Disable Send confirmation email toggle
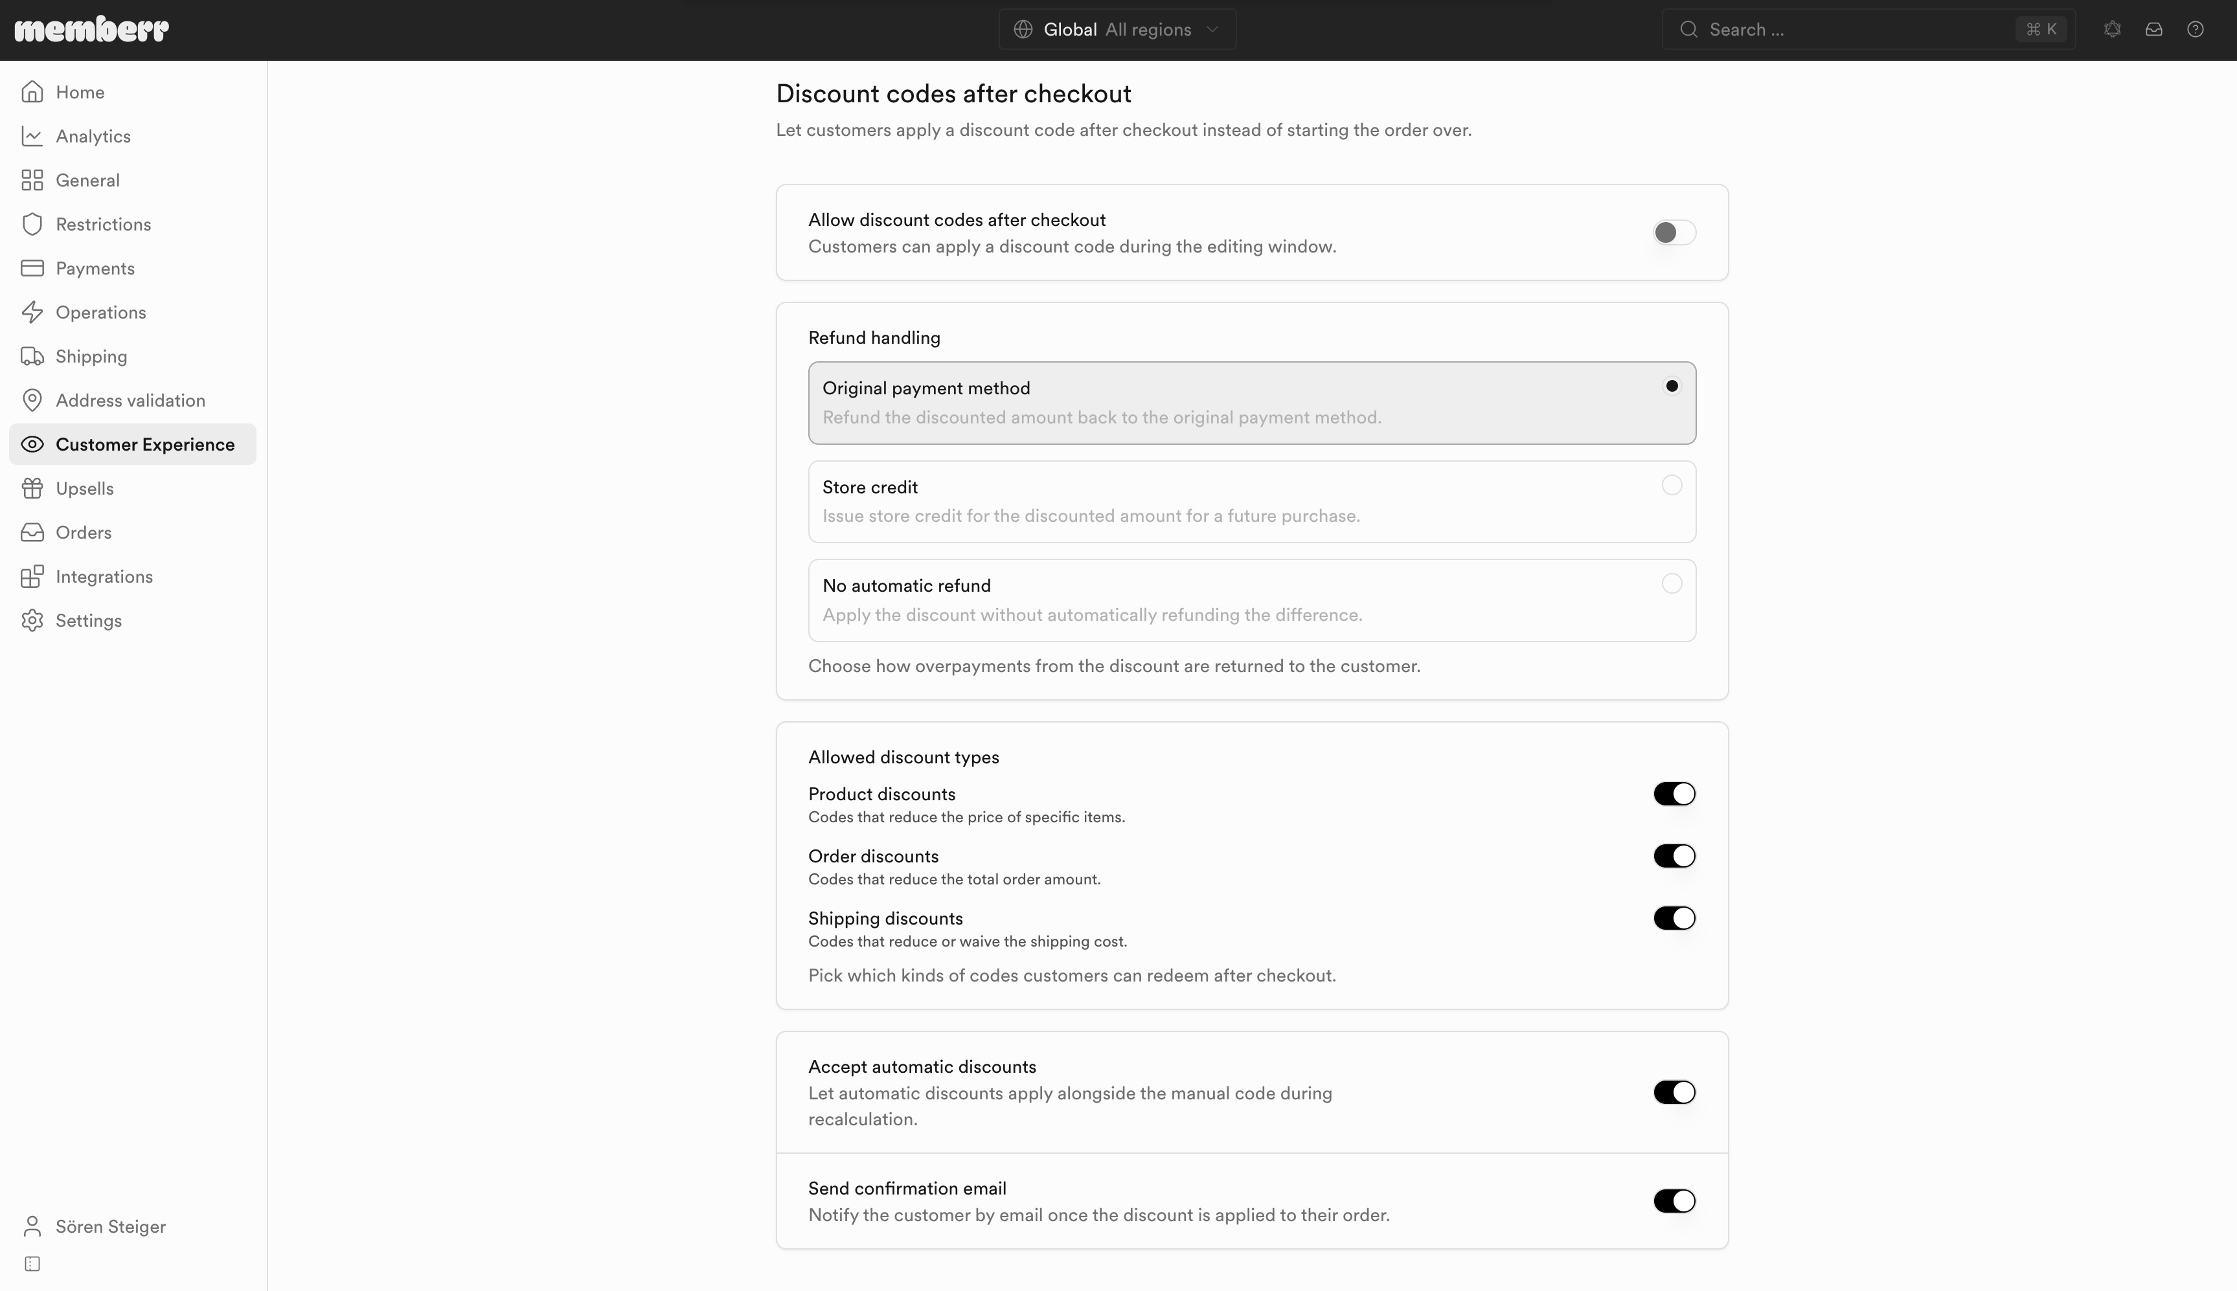Image resolution: width=2237 pixels, height=1291 pixels. coord(1674,1200)
